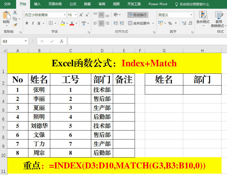Open number group dialog launcher
The width and height of the screenshot is (227, 175).
pyautogui.click(x=192, y=32)
